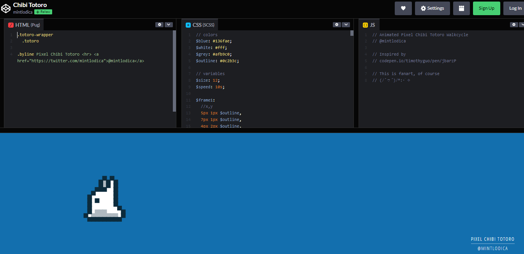524x254 pixels.
Task: Click the Log In button
Action: point(515,8)
